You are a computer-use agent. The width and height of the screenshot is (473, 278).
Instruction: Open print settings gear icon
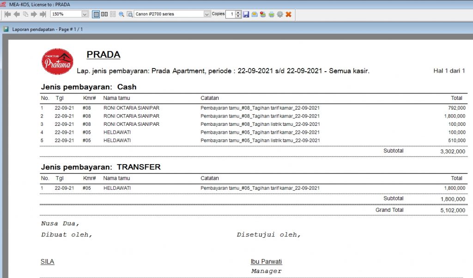tap(280, 14)
